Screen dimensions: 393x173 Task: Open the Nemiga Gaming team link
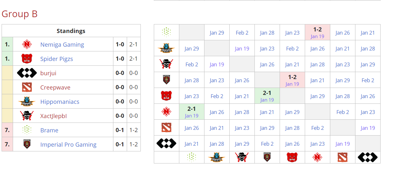click(62, 45)
